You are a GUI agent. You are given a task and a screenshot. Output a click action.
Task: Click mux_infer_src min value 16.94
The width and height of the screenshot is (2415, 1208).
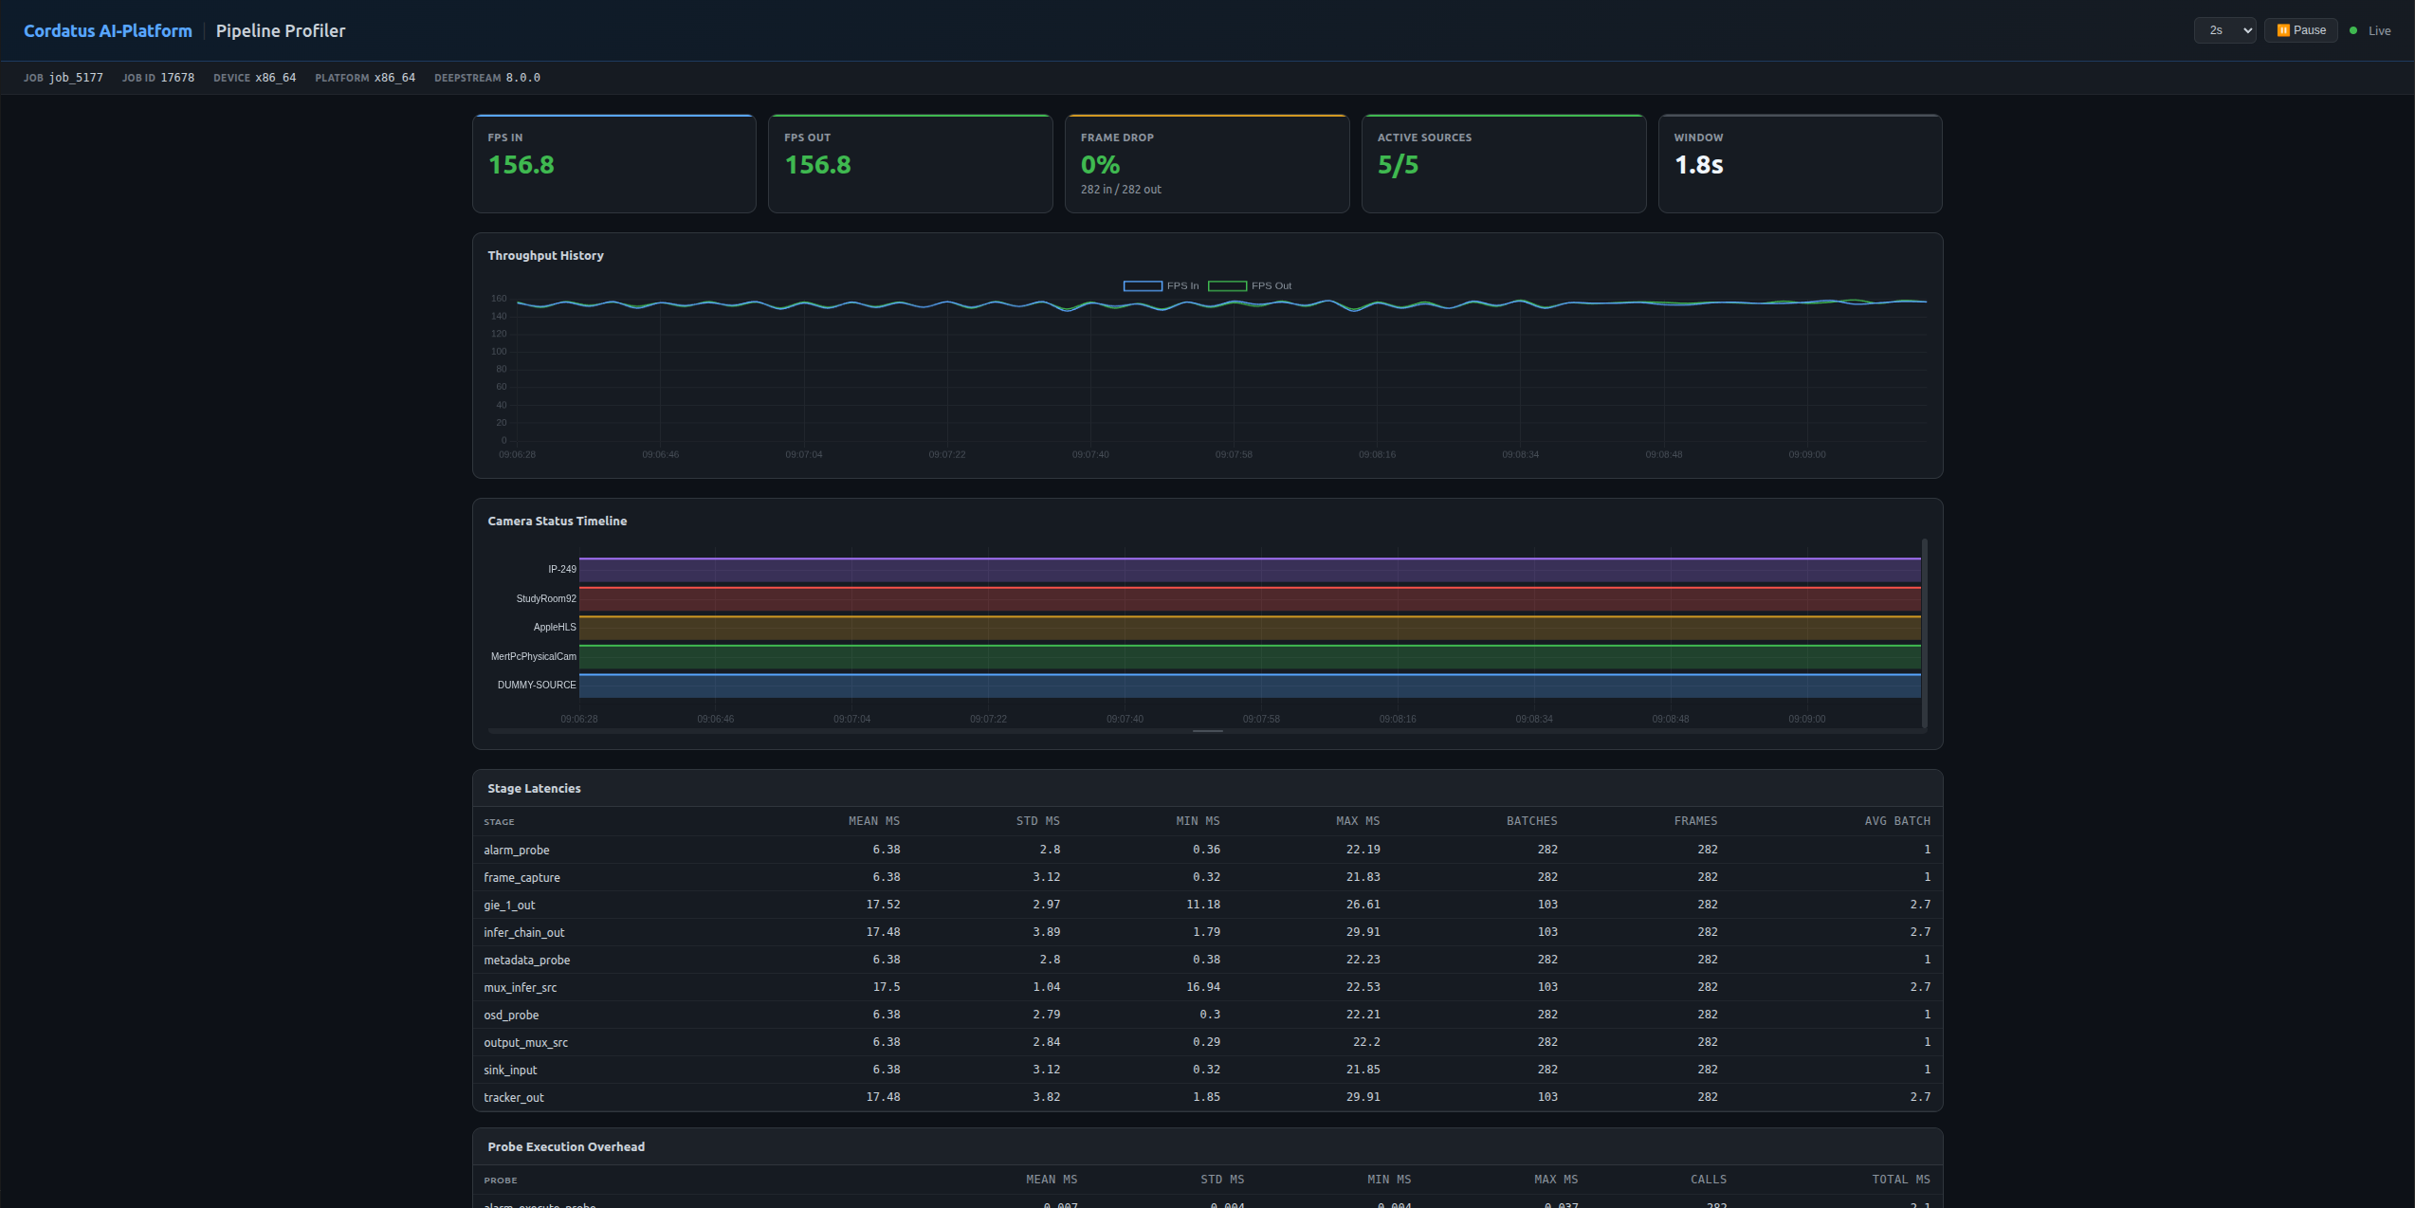pyautogui.click(x=1203, y=987)
